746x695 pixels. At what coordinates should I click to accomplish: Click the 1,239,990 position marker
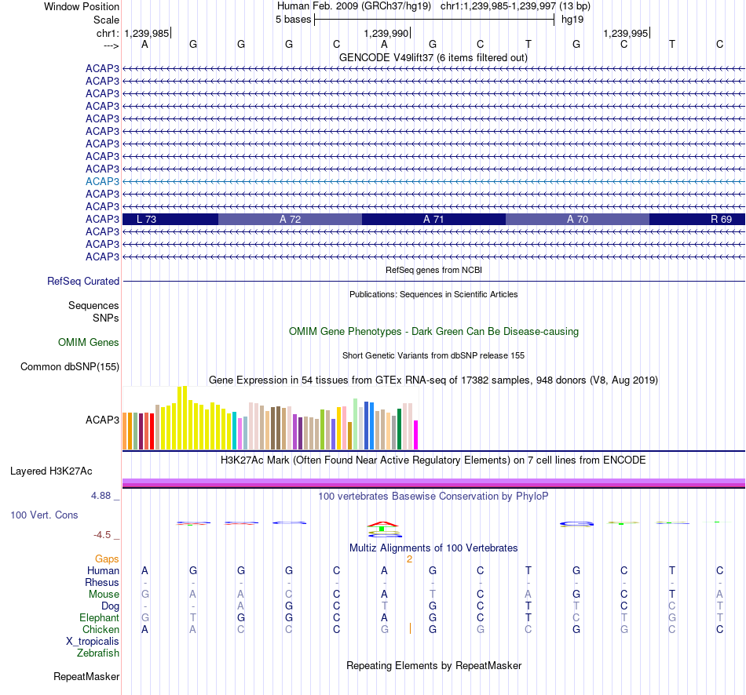pos(387,33)
